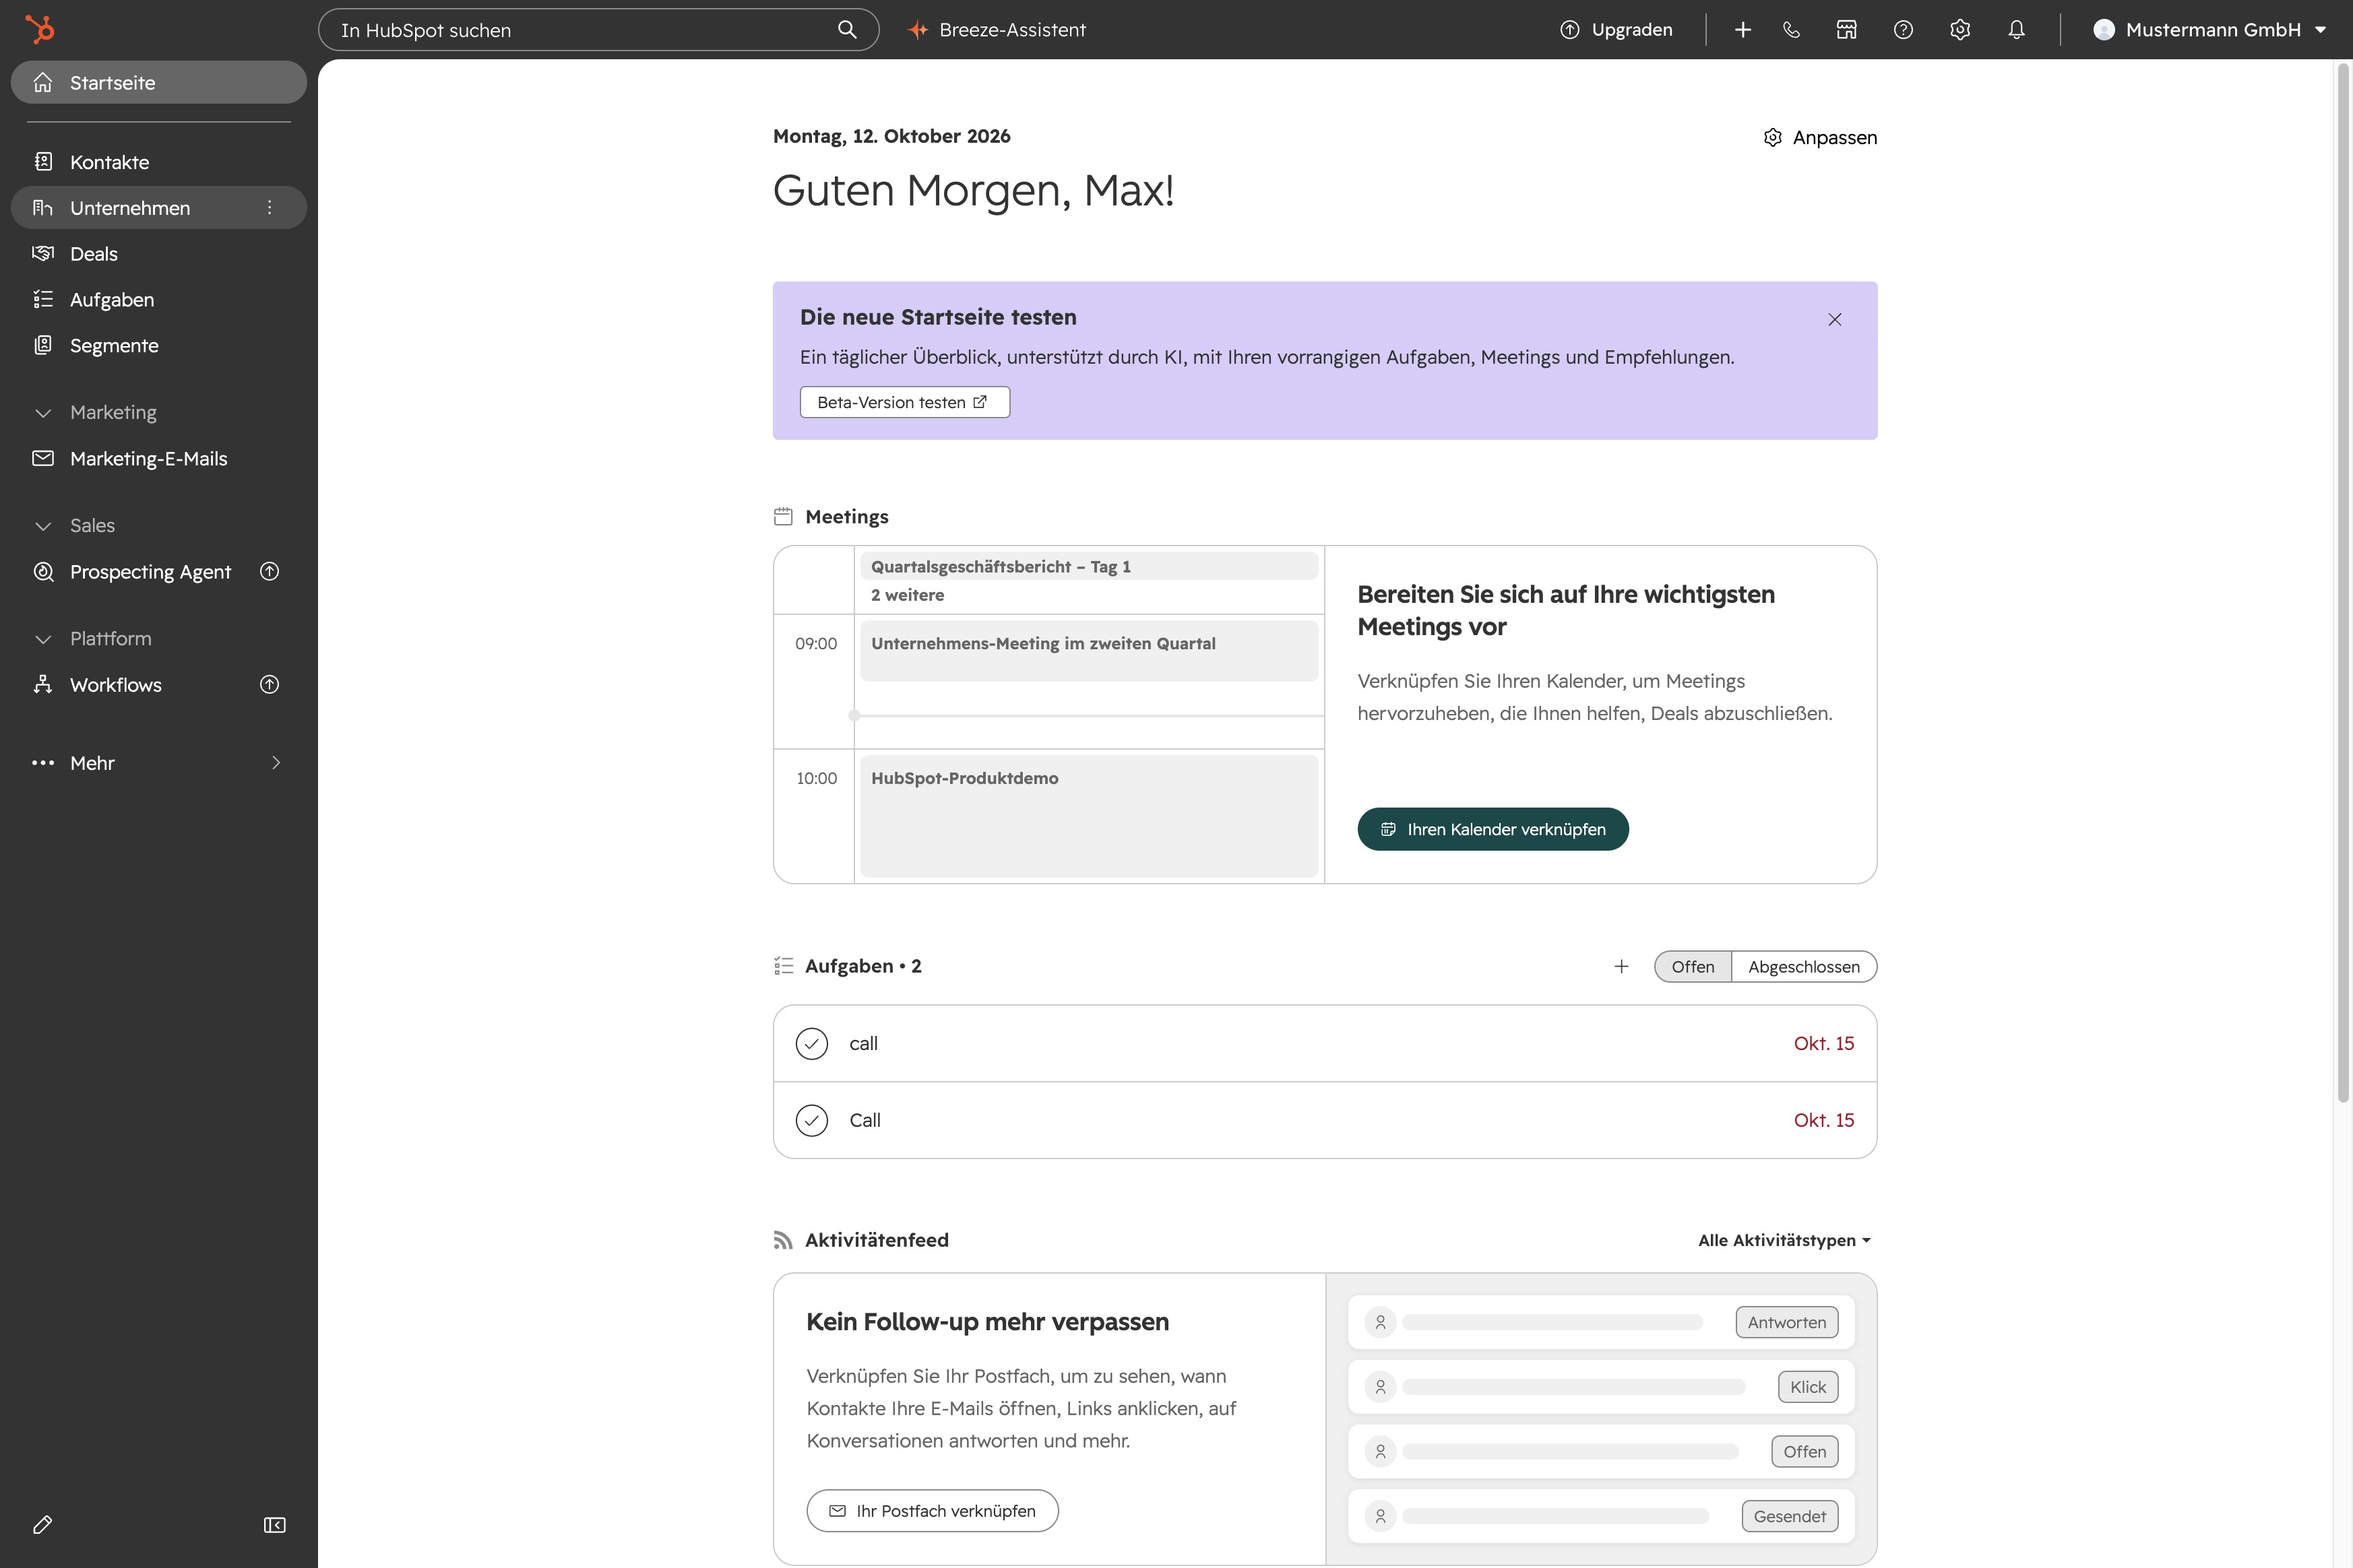
Task: Click the pencil edit icon in sidebar
Action: 42,1524
